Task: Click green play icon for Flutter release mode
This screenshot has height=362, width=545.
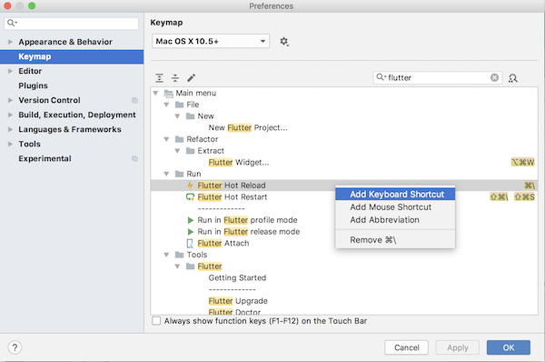Action: click(190, 231)
